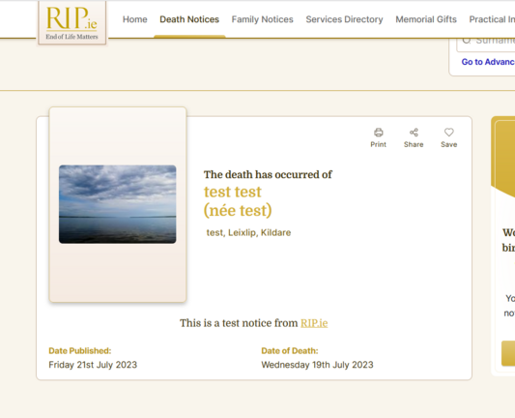
Task: Click "Friday 21st July 2023" date
Action: coord(93,365)
